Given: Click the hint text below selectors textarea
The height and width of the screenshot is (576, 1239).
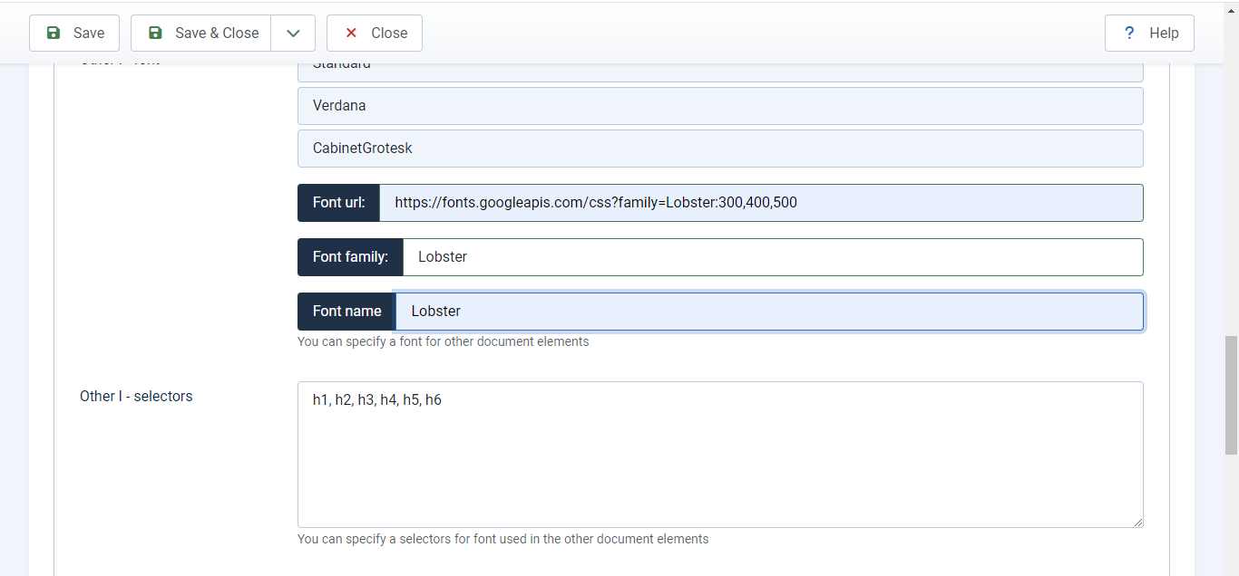Looking at the screenshot, I should 502,539.
